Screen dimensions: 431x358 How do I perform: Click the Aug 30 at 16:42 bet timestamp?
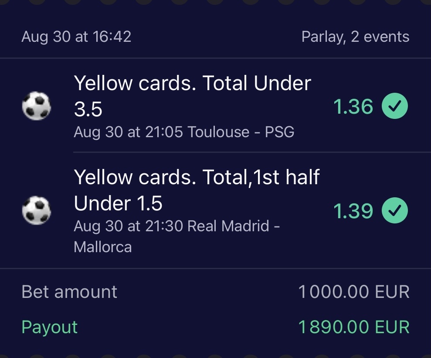(76, 37)
